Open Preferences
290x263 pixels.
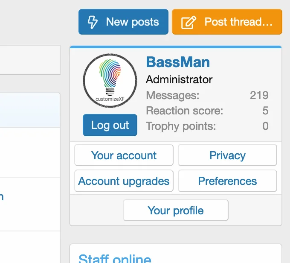point(227,181)
